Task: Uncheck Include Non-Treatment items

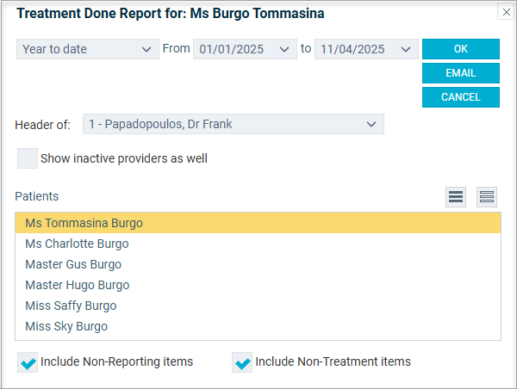Action: pyautogui.click(x=242, y=362)
